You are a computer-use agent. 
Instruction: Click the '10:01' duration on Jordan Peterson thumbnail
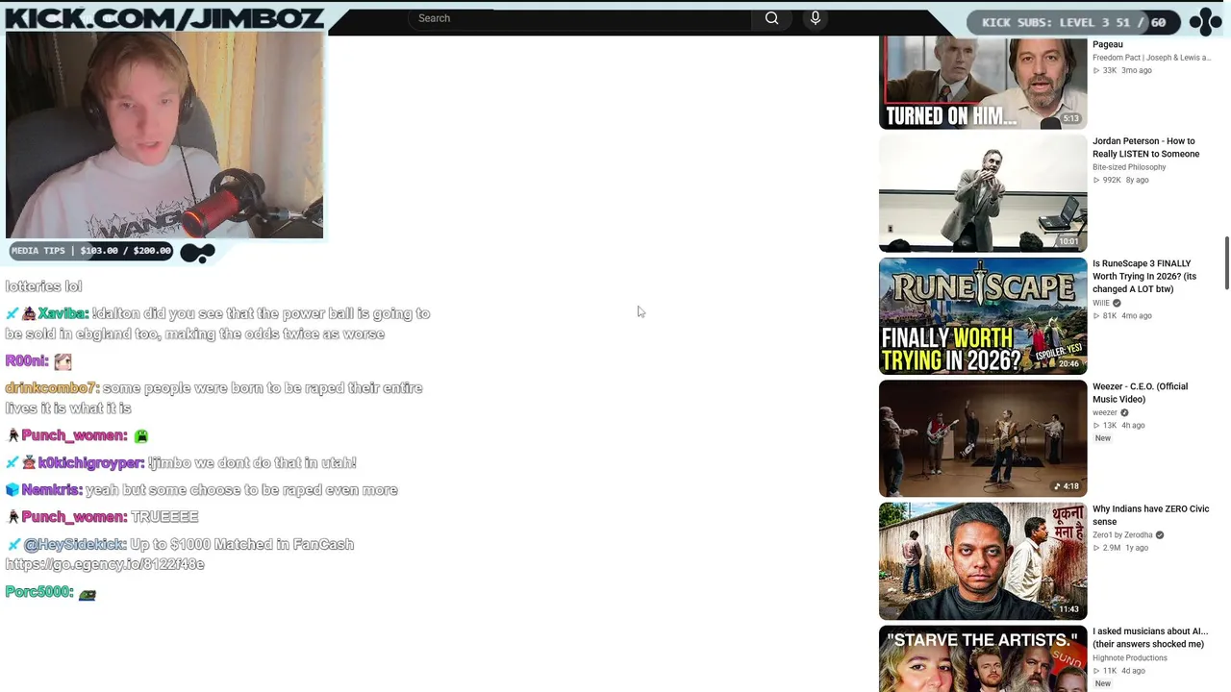pyautogui.click(x=1068, y=241)
